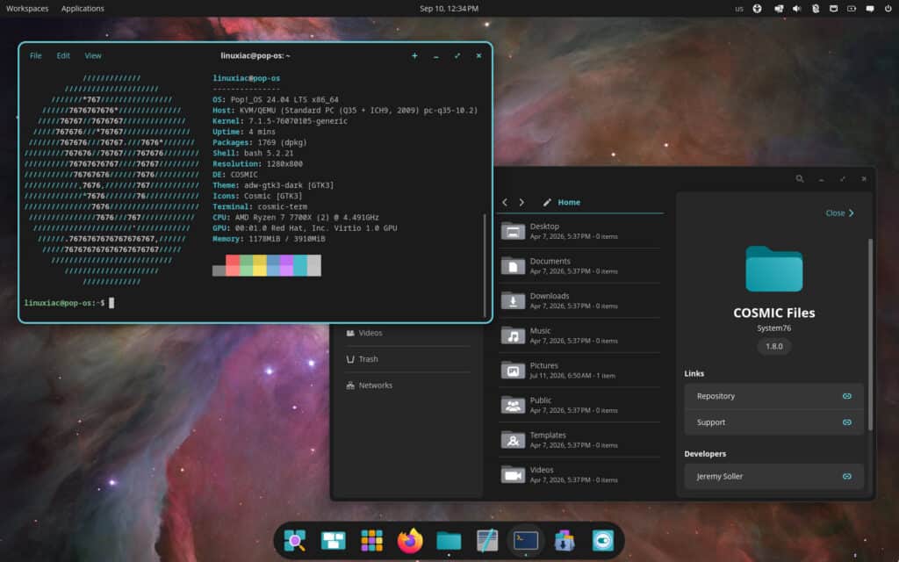
Task: Click the 1.8.0 version button
Action: pyautogui.click(x=774, y=346)
